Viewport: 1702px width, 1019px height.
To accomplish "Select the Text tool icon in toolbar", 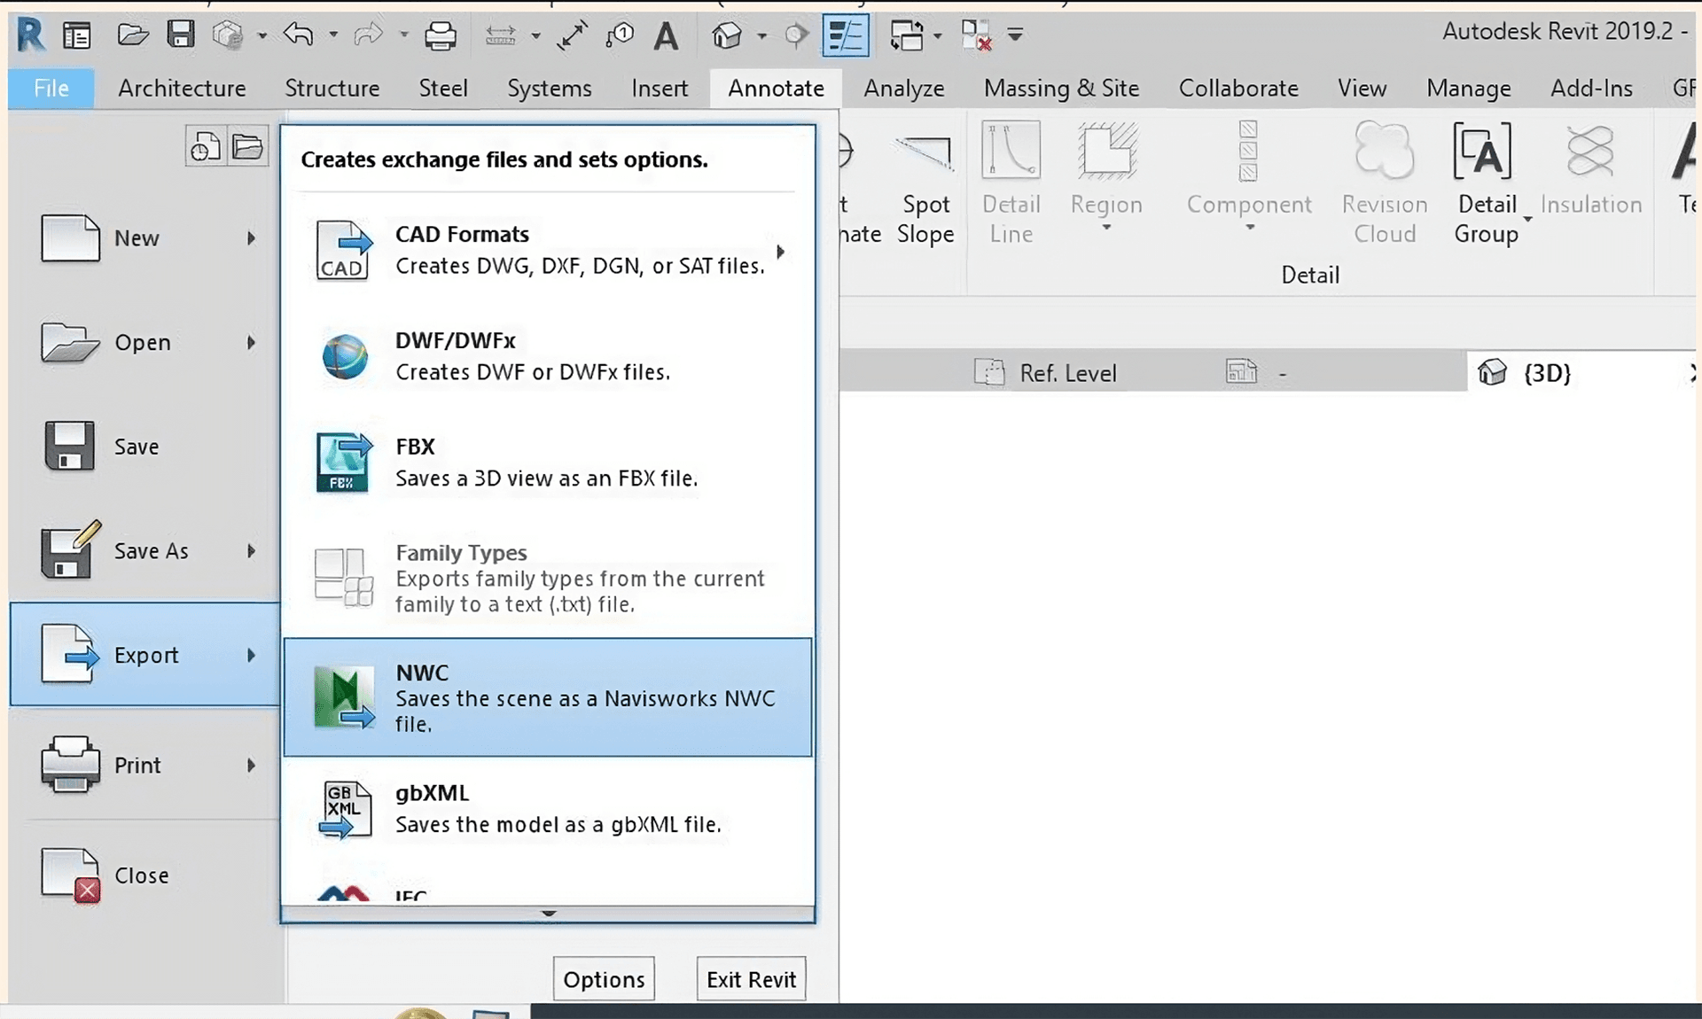I will [666, 35].
